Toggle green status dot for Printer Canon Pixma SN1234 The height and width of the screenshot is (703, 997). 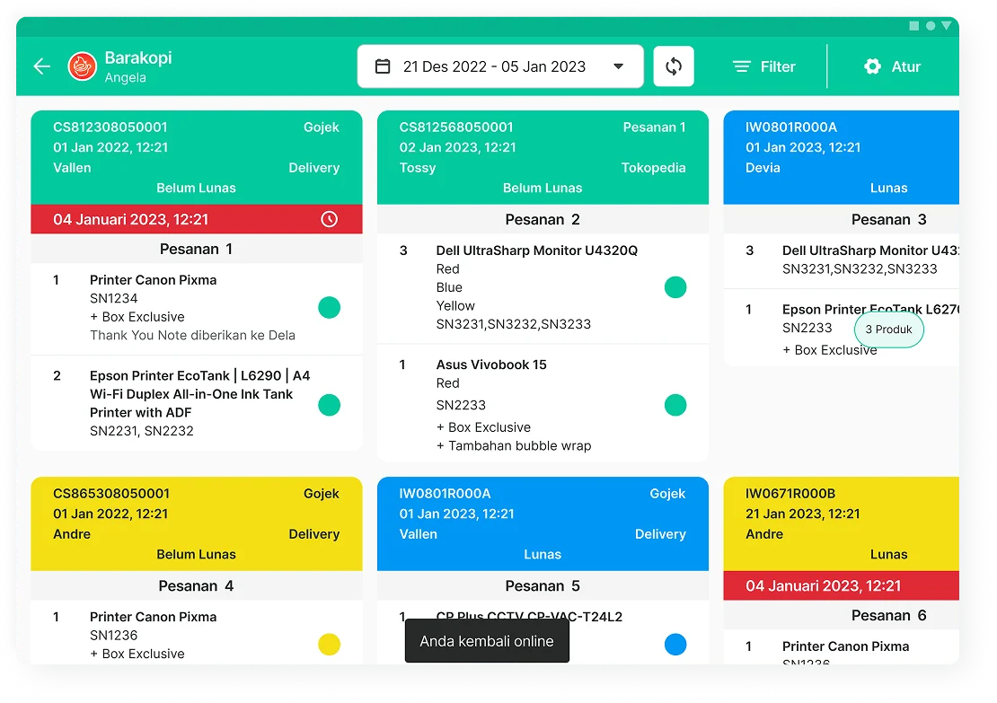329,308
